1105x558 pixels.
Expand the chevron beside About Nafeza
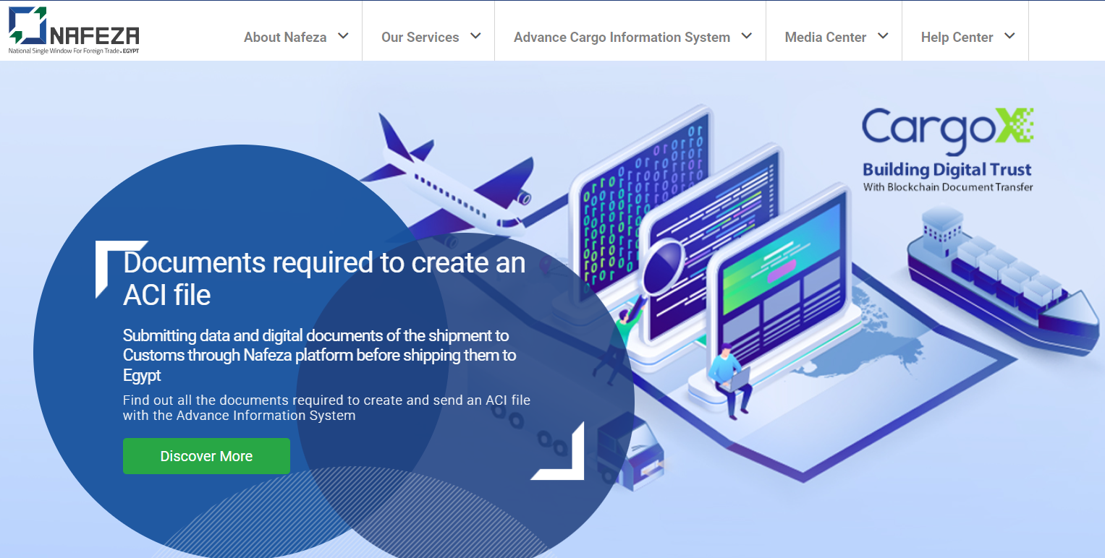[x=343, y=36]
